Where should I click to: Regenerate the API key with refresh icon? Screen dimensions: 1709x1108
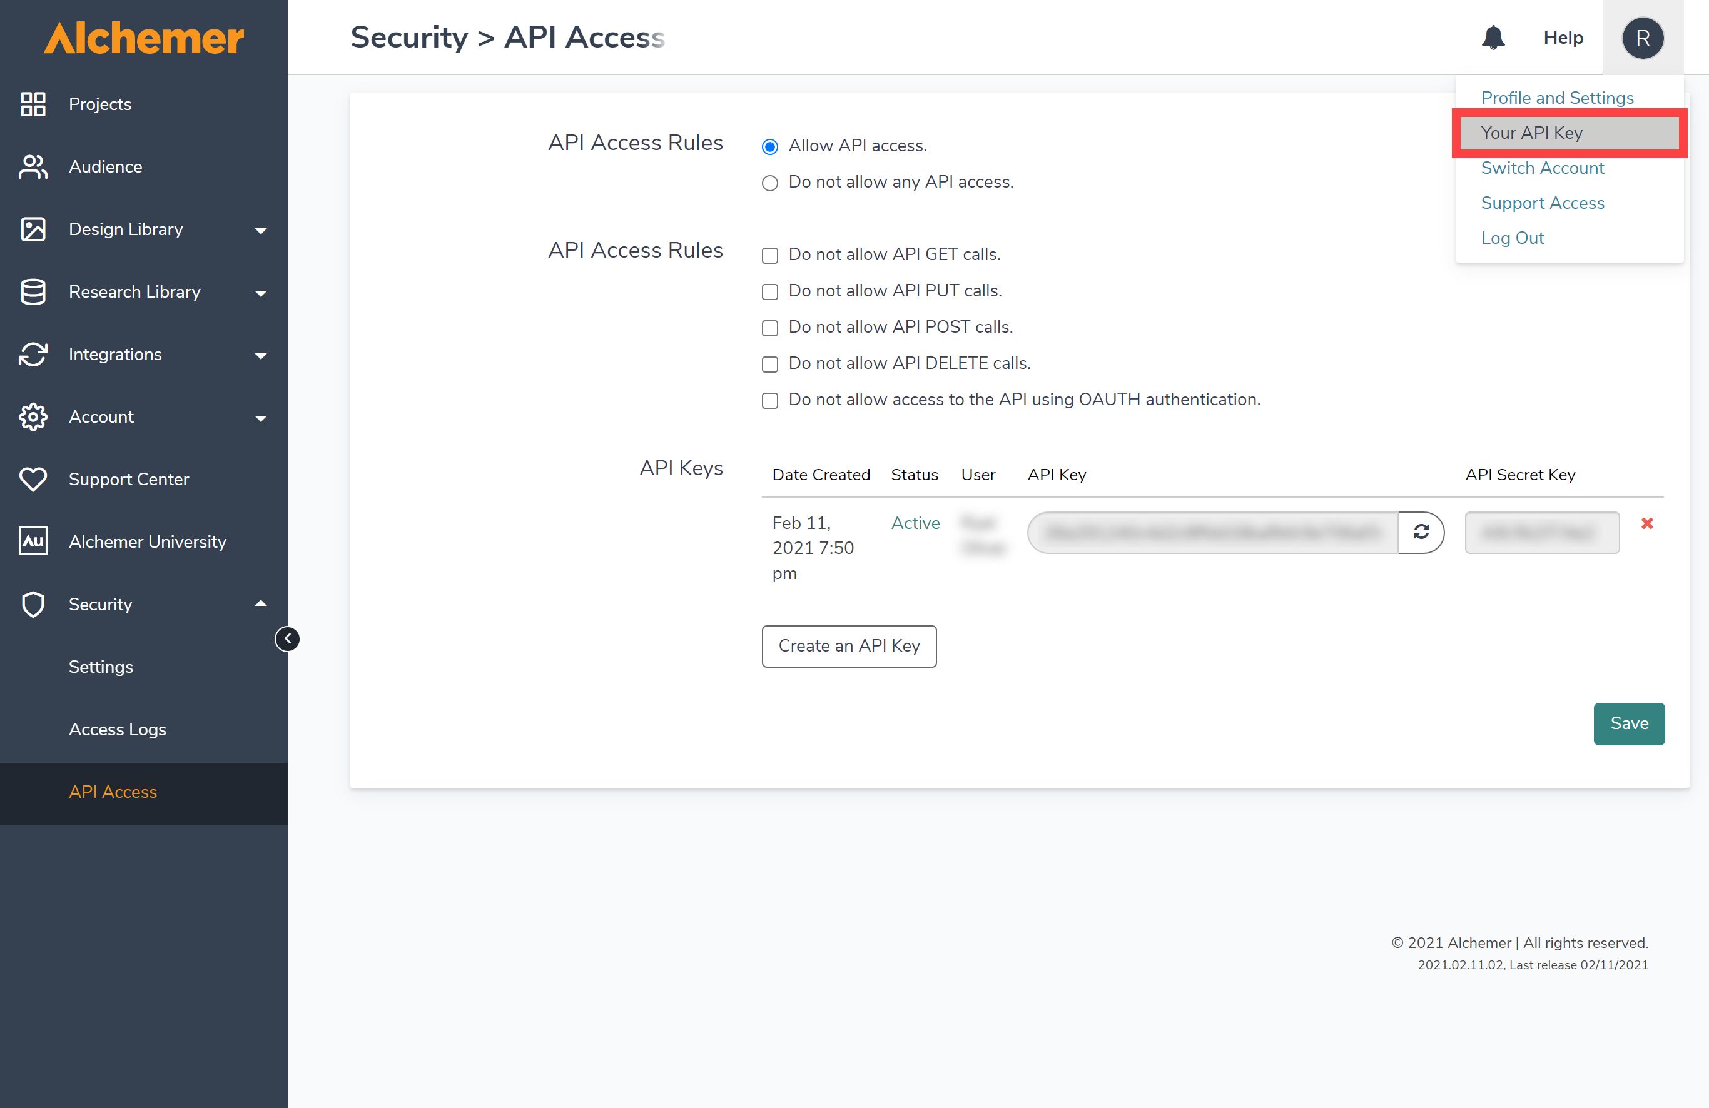pos(1421,531)
